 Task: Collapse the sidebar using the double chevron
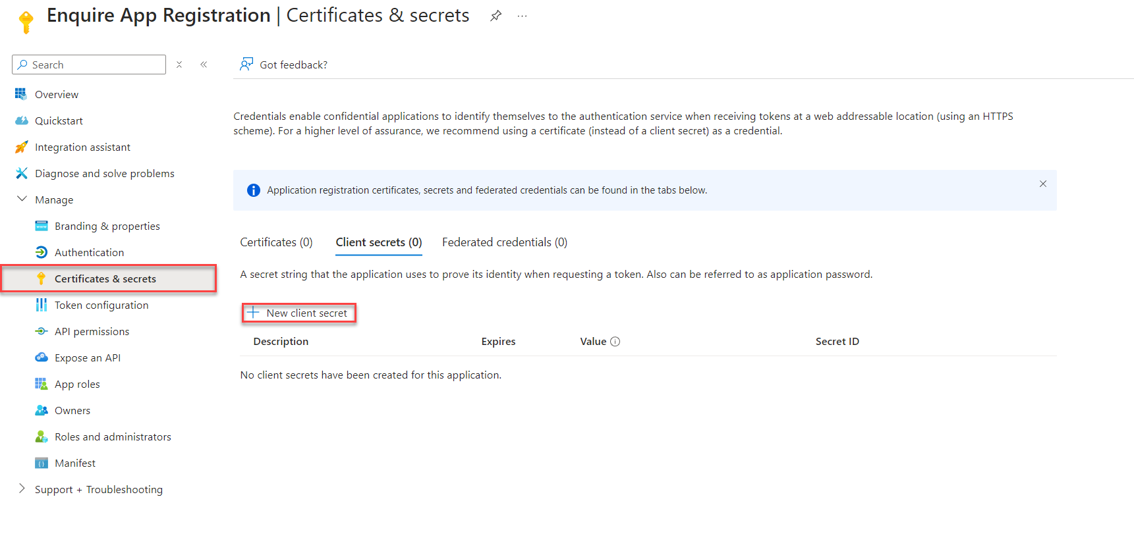[204, 65]
